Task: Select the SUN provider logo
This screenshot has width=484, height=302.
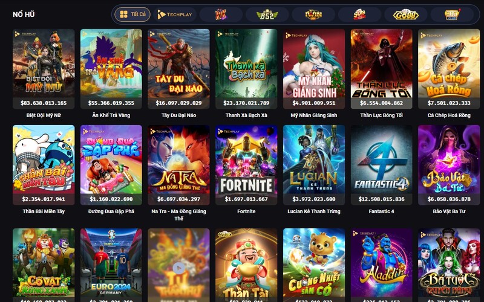Action: click(x=359, y=14)
